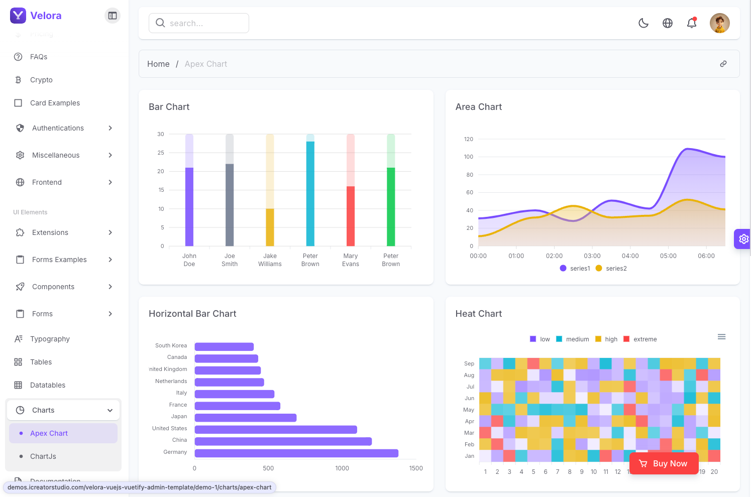Toggle the extreme legend in the Heat Chart
The width and height of the screenshot is (751, 497).
640,339
